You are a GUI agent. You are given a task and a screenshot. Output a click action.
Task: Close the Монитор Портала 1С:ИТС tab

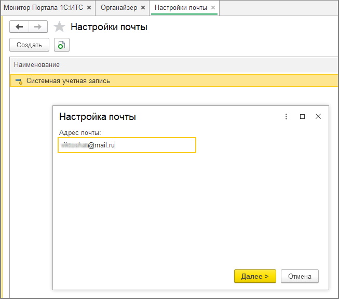pos(89,8)
